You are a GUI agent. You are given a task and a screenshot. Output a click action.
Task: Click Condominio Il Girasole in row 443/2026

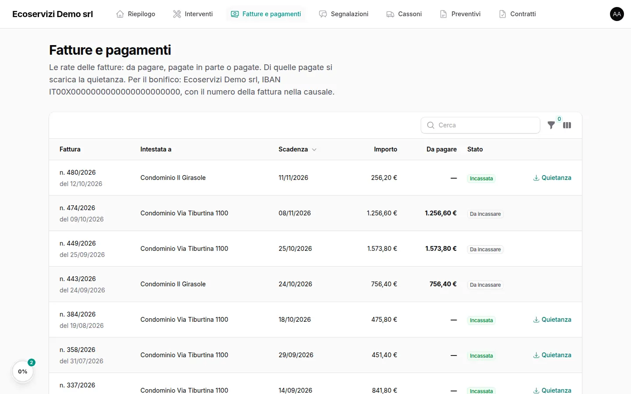(x=173, y=284)
